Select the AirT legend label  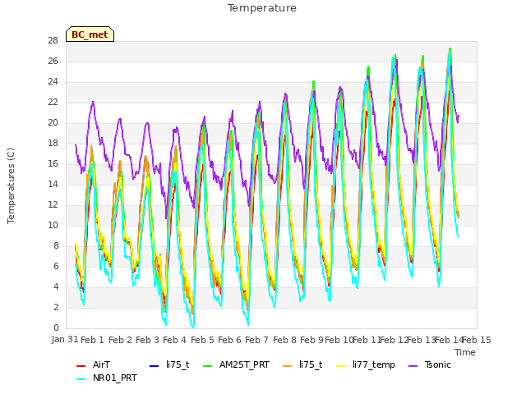pyautogui.click(x=101, y=364)
